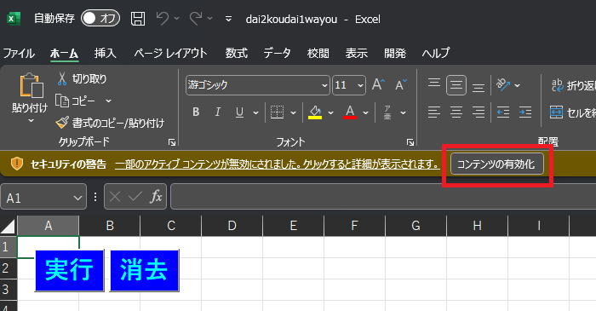This screenshot has height=311, width=596.
Task: Click the コンテンツの有効化 button
Action: pos(496,164)
